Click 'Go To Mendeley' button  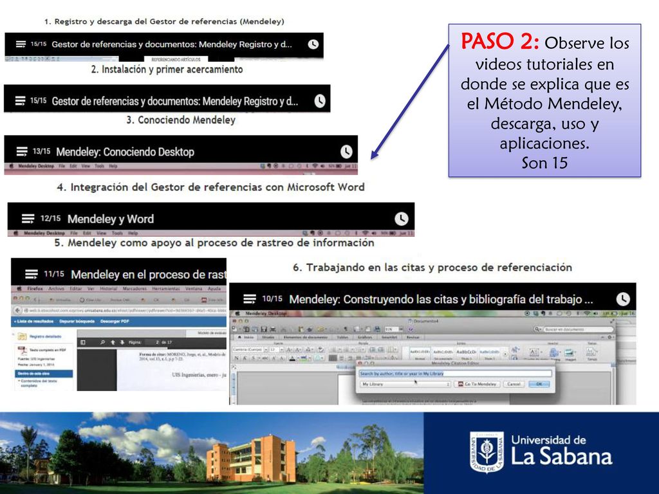(x=477, y=384)
